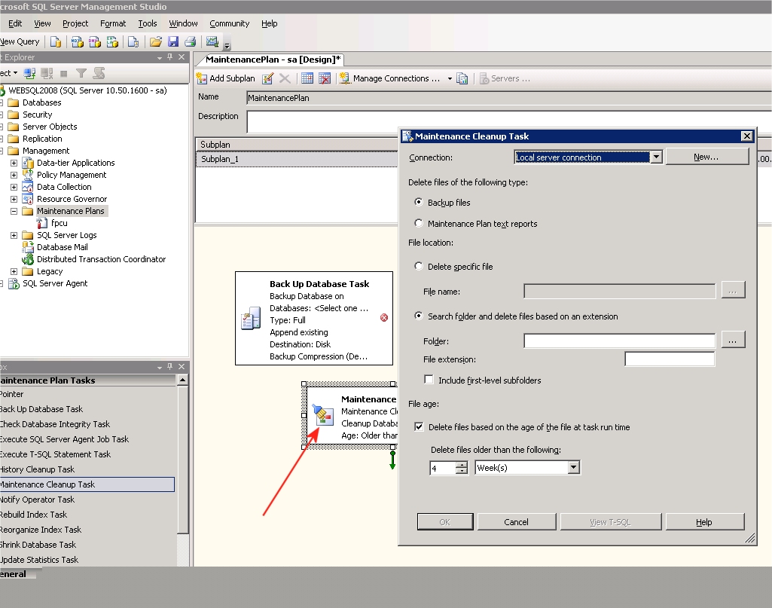The width and height of the screenshot is (772, 608).
Task: Expand the Data Collection node
Action: (14, 187)
